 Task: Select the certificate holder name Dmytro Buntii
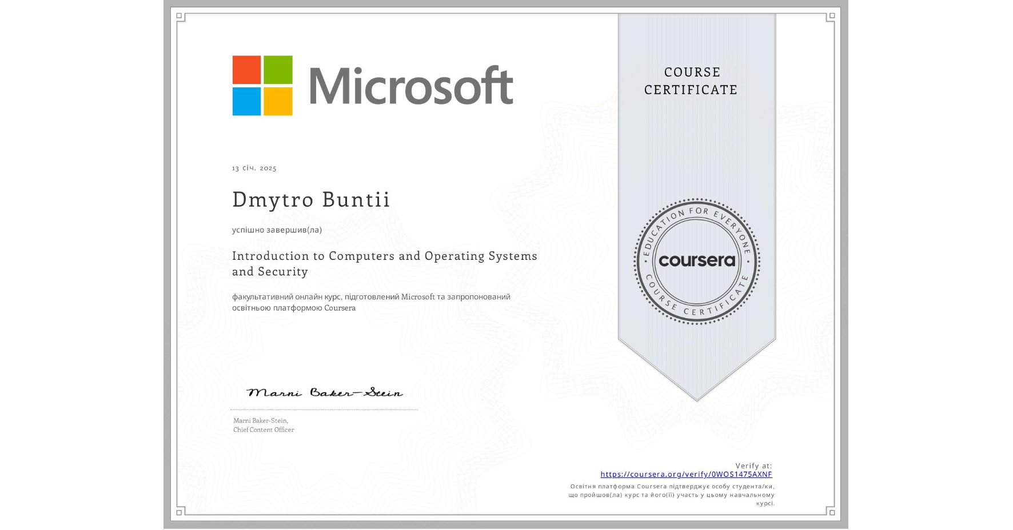click(311, 199)
